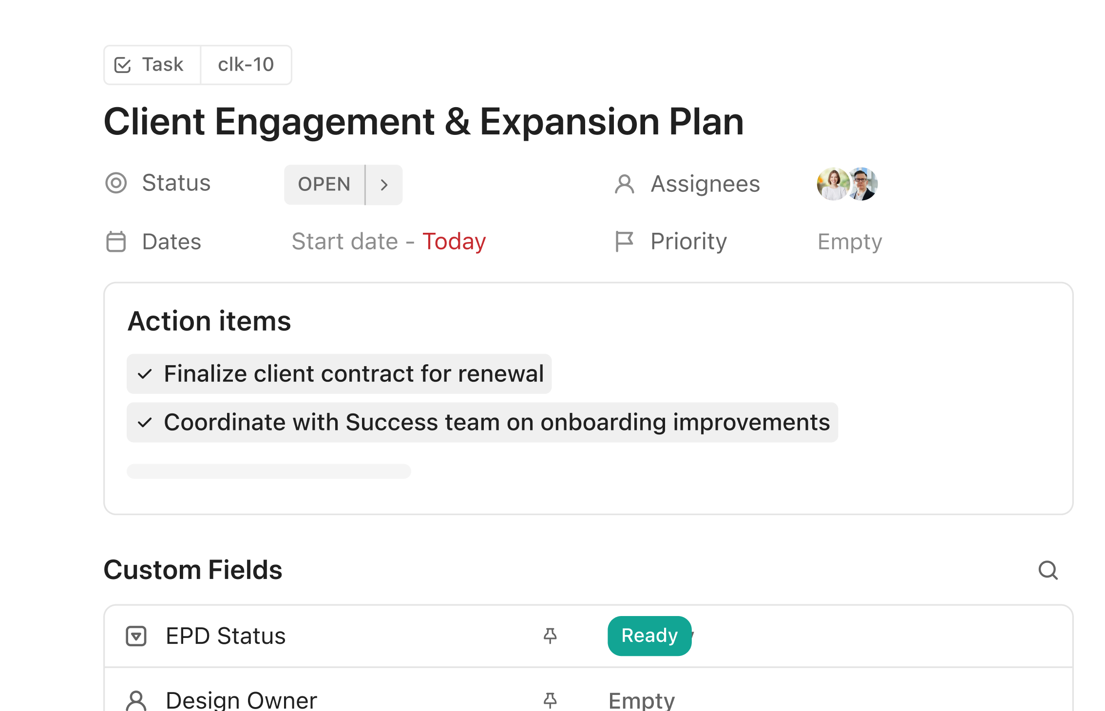
Task: Set the Start date
Action: pos(344,242)
